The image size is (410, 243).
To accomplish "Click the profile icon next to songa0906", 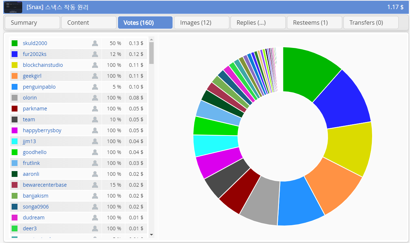I will pyautogui.click(x=95, y=207).
